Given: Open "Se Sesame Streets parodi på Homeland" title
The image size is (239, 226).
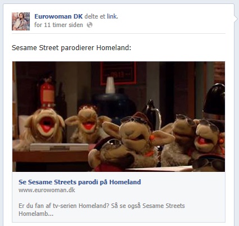Looking at the screenshot, I should tap(79, 182).
